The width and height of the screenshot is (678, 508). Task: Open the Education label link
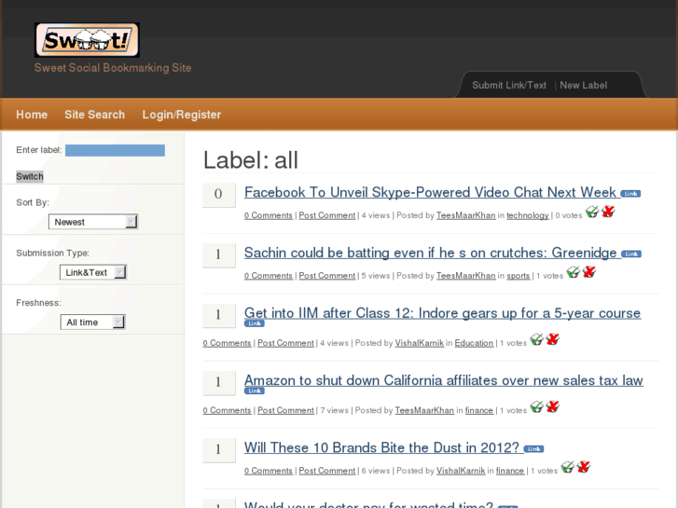pos(474,343)
